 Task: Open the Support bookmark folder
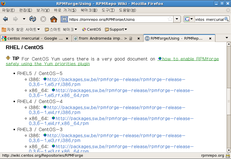(x=116, y=29)
